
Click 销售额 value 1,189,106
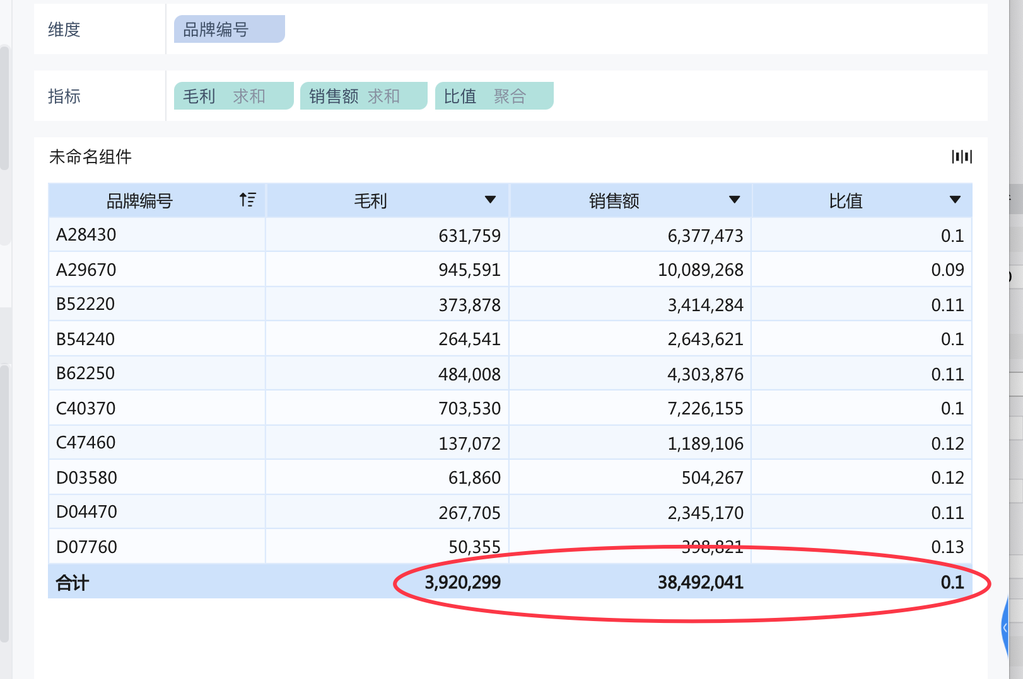pyautogui.click(x=705, y=443)
